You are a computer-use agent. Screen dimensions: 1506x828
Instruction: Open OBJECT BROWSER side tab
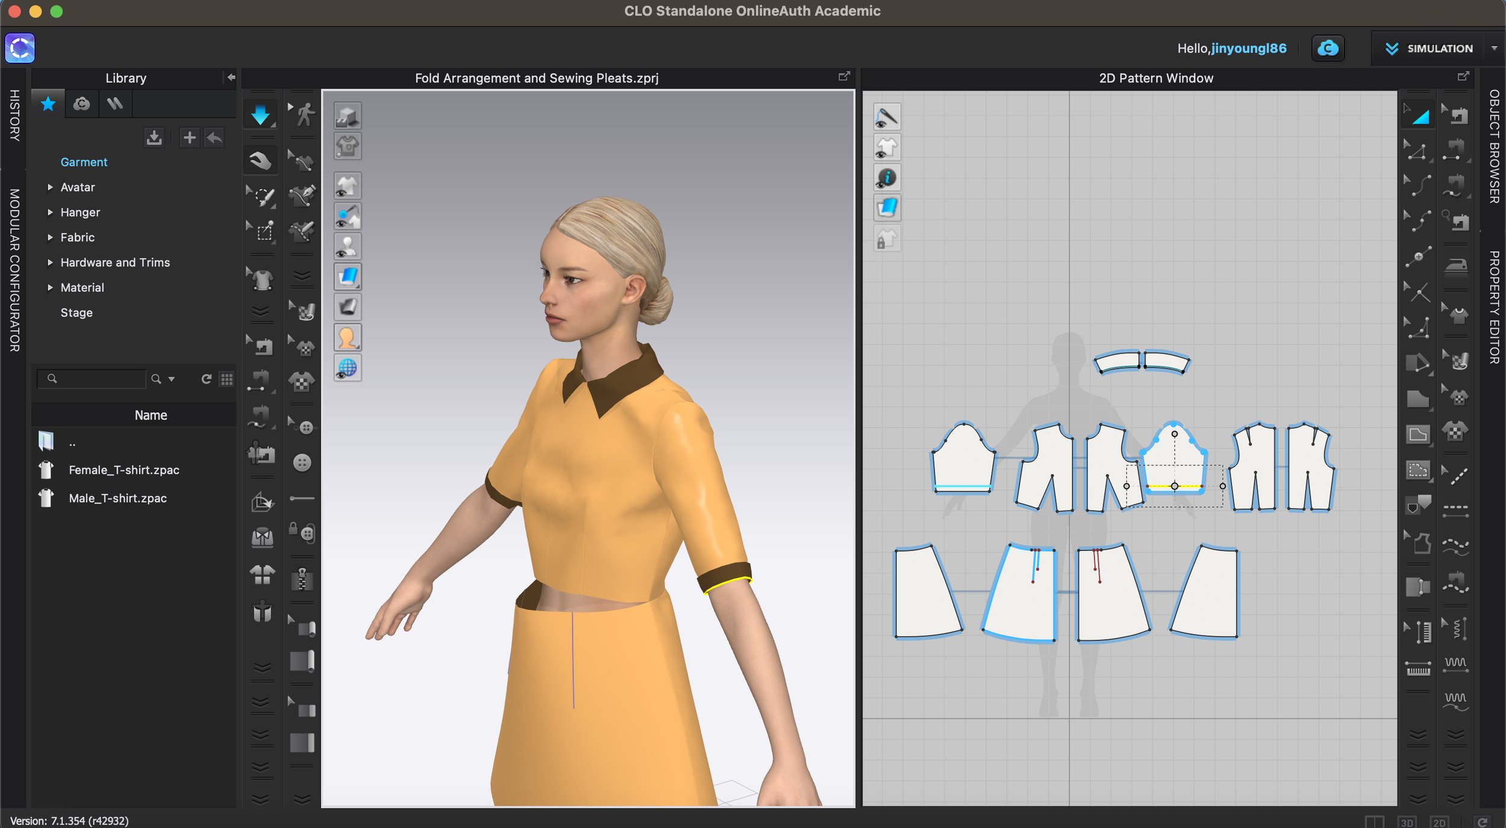1494,146
